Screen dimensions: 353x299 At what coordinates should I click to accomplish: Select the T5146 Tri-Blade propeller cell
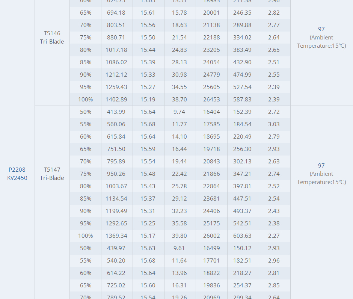point(52,37)
